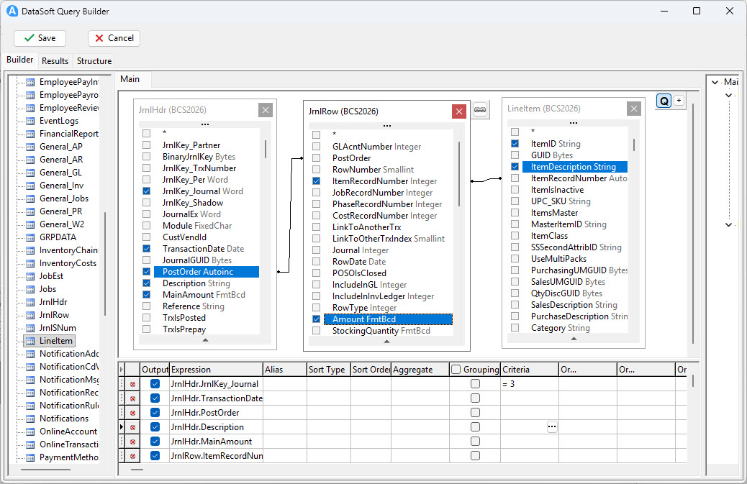Remove the JrnlHdr.JrnlKey_Journal row via red icon
This screenshot has width=747, height=484.
132,384
